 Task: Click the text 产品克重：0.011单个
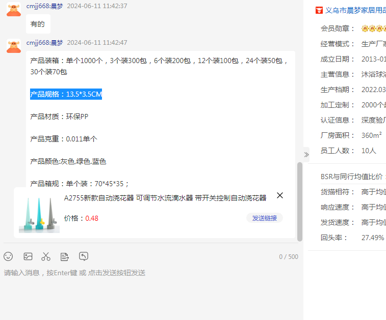click(x=64, y=139)
